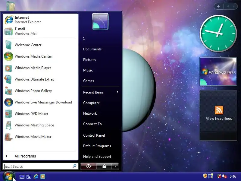The image size is (241, 181).
Task: Add gadget with sidebar plus button
Action: coord(218,6)
